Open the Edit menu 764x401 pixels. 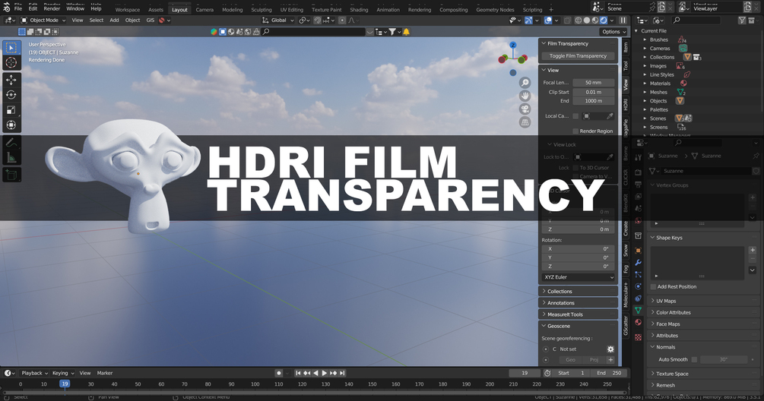point(33,8)
